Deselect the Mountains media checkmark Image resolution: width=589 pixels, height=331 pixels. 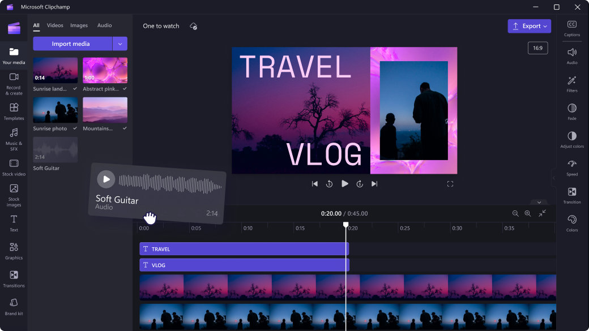(126, 128)
